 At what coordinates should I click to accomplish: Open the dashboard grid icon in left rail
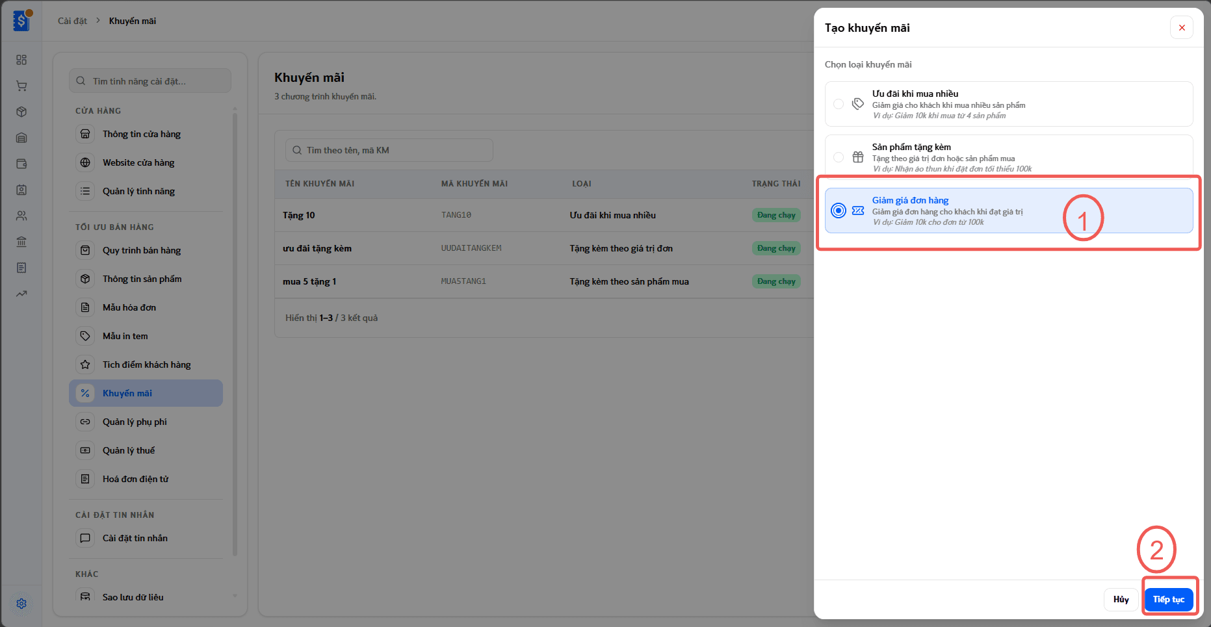21,60
